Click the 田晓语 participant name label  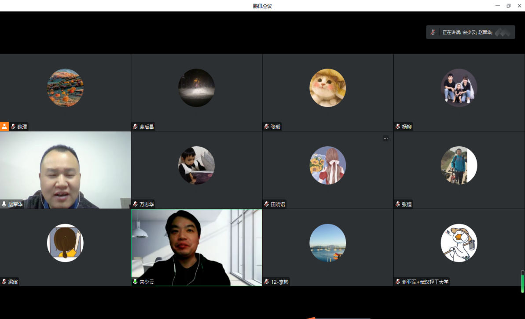pyautogui.click(x=278, y=204)
